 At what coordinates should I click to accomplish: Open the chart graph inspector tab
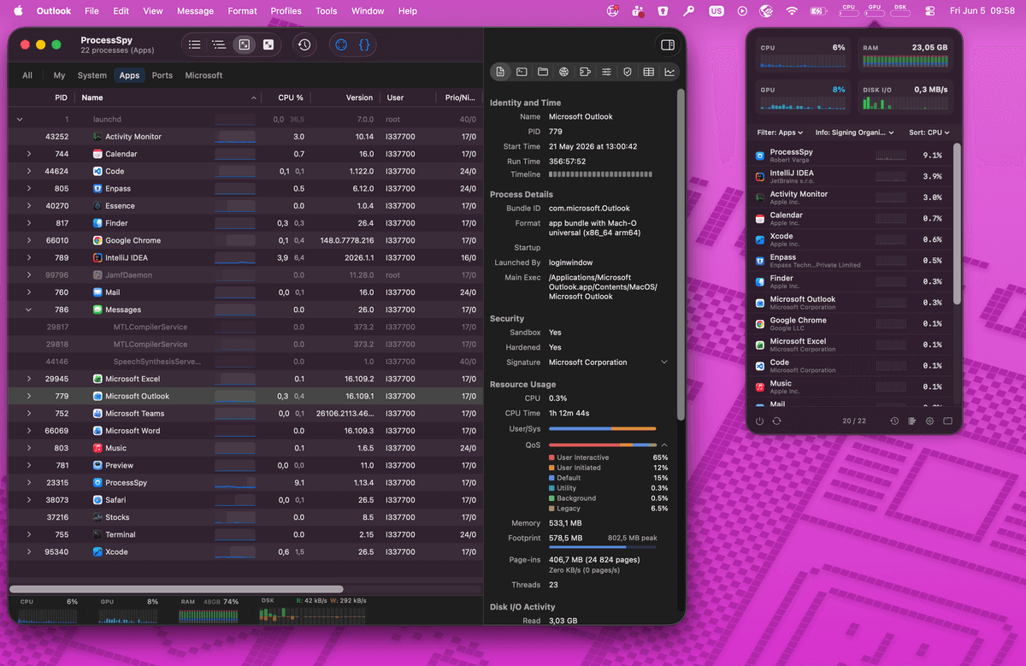(669, 72)
